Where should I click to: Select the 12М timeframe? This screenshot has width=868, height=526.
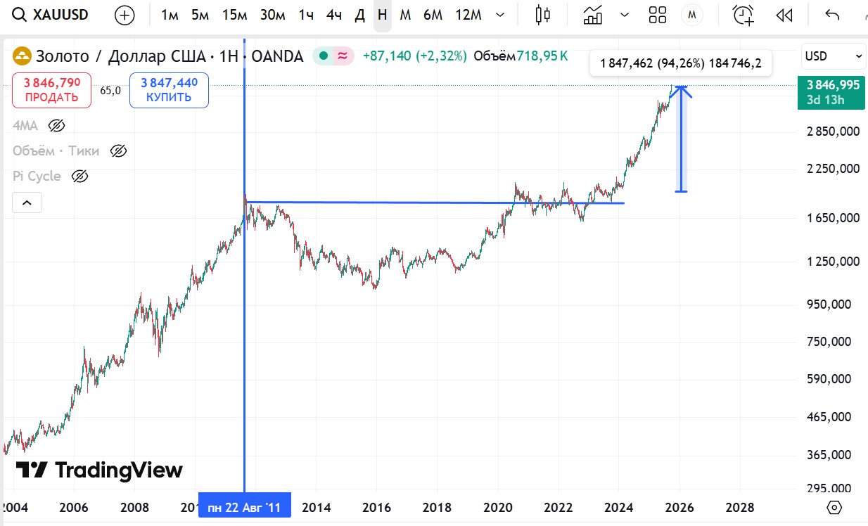point(468,15)
